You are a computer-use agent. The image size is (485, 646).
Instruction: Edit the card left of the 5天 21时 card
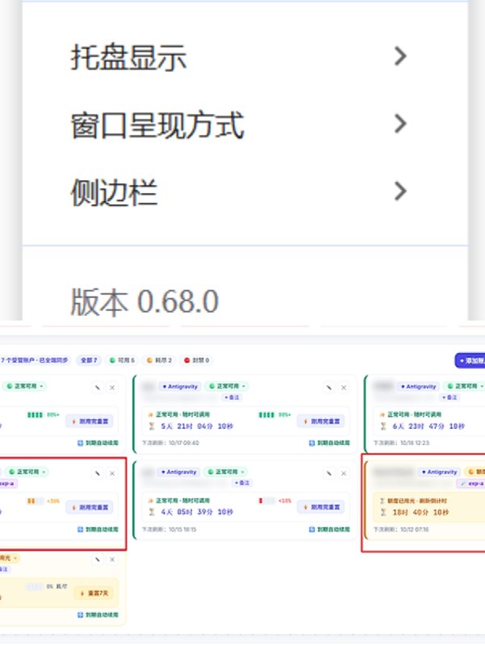pyautogui.click(x=97, y=388)
